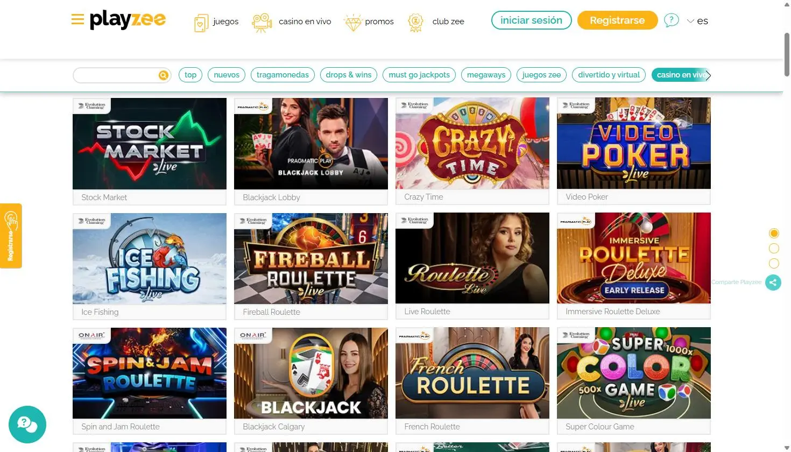Image resolution: width=791 pixels, height=452 pixels.
Task: Open the hamburger menu beside Playzee logo
Action: pyautogui.click(x=77, y=20)
